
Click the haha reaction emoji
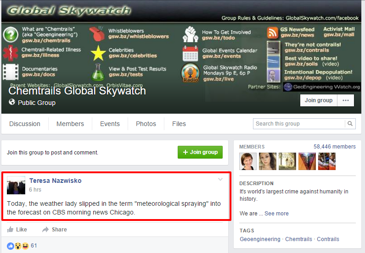tap(25, 246)
